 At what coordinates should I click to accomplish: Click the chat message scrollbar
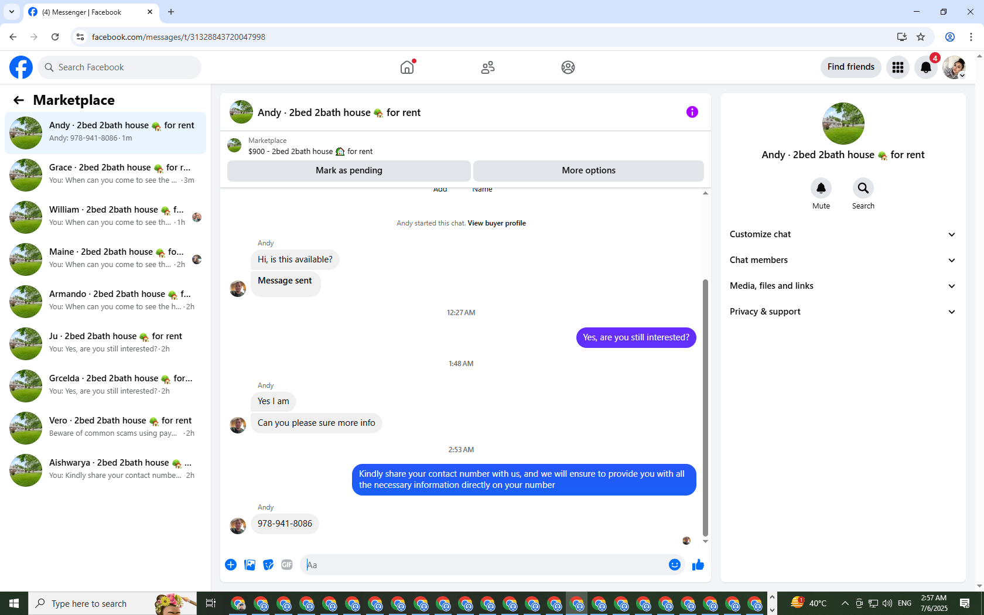coord(705,408)
